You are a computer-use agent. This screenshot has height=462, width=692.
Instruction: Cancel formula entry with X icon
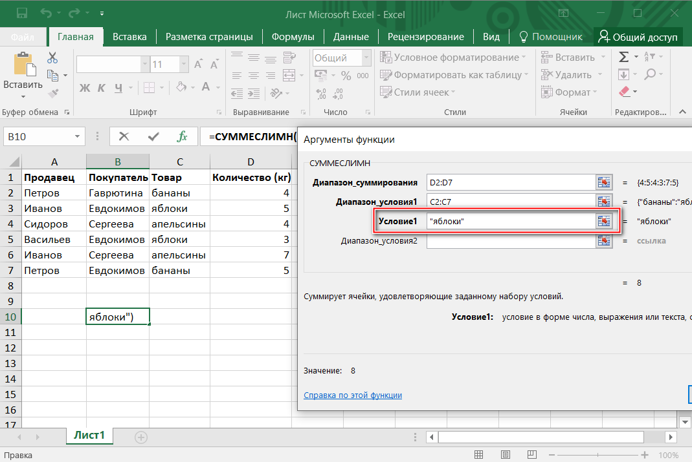click(x=124, y=136)
